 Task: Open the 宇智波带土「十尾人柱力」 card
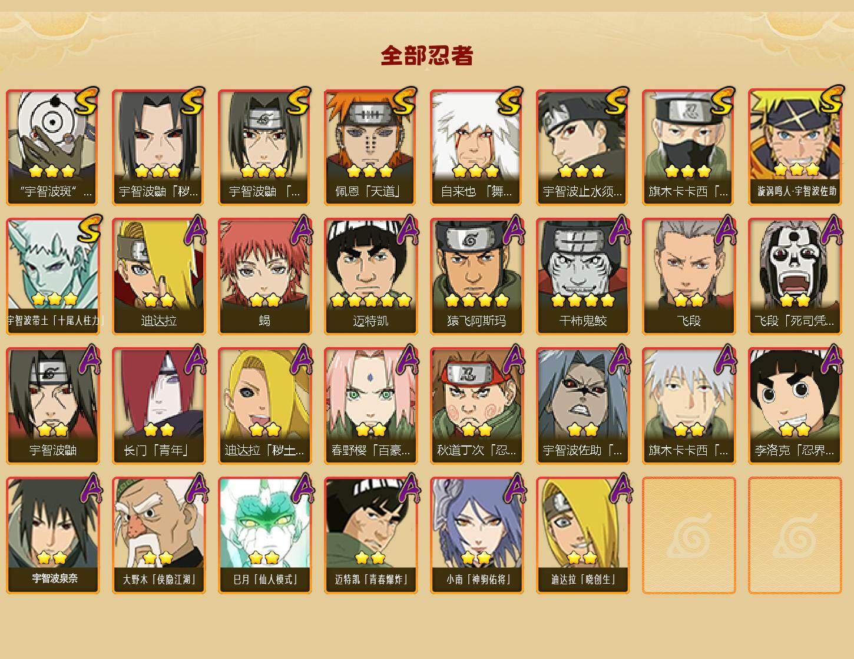coord(52,277)
